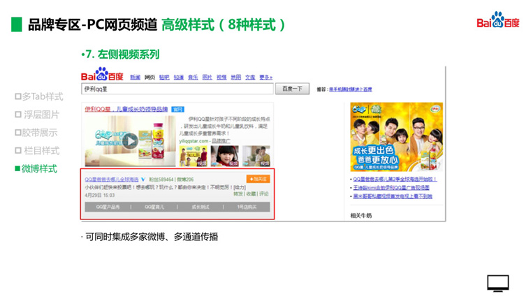Open the 视频 tab
This screenshot has width=531, height=299.
tap(221, 78)
